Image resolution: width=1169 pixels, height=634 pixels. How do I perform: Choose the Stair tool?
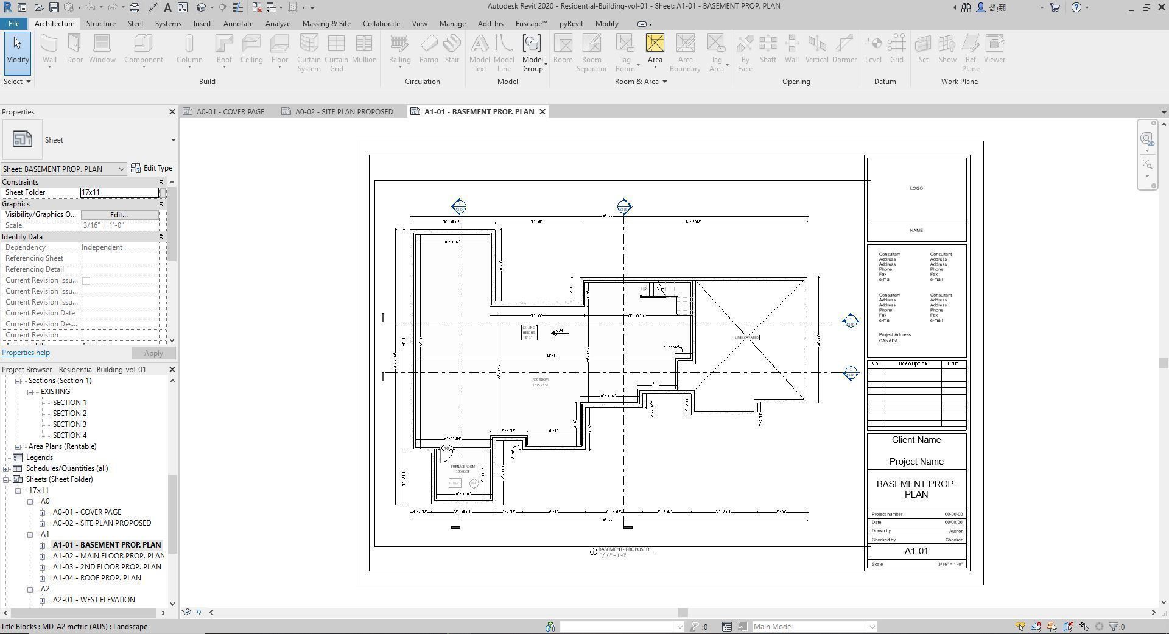(x=452, y=49)
